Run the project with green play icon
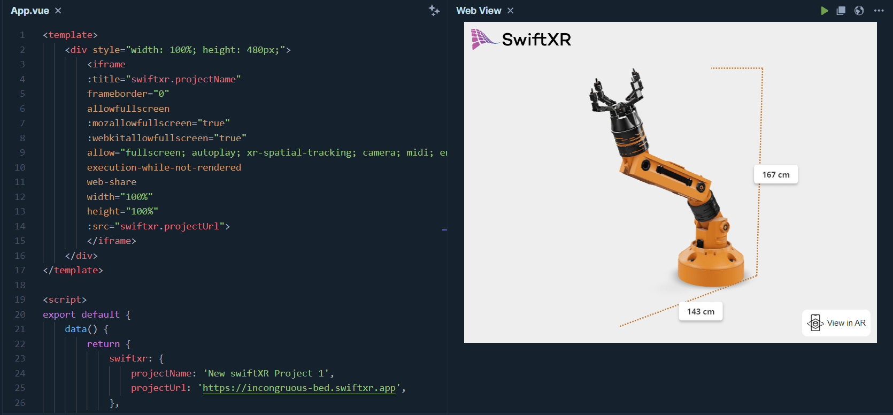The width and height of the screenshot is (893, 415). click(x=824, y=11)
